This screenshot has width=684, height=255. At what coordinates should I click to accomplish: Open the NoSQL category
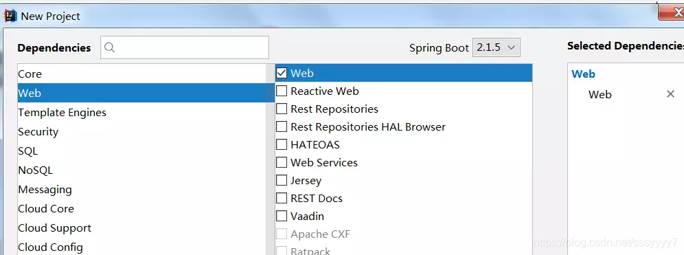(x=141, y=170)
